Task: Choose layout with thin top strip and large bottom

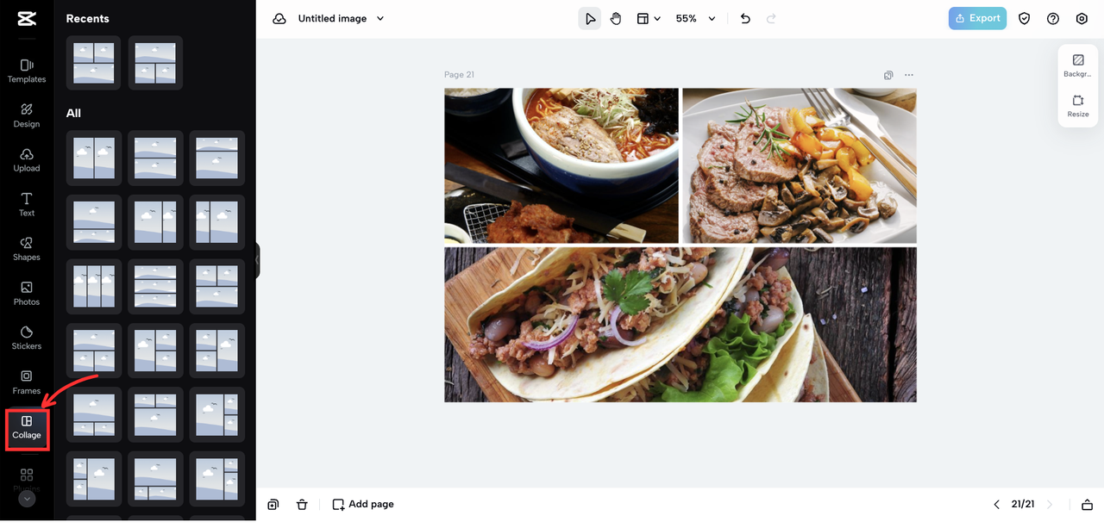Action: [x=217, y=158]
